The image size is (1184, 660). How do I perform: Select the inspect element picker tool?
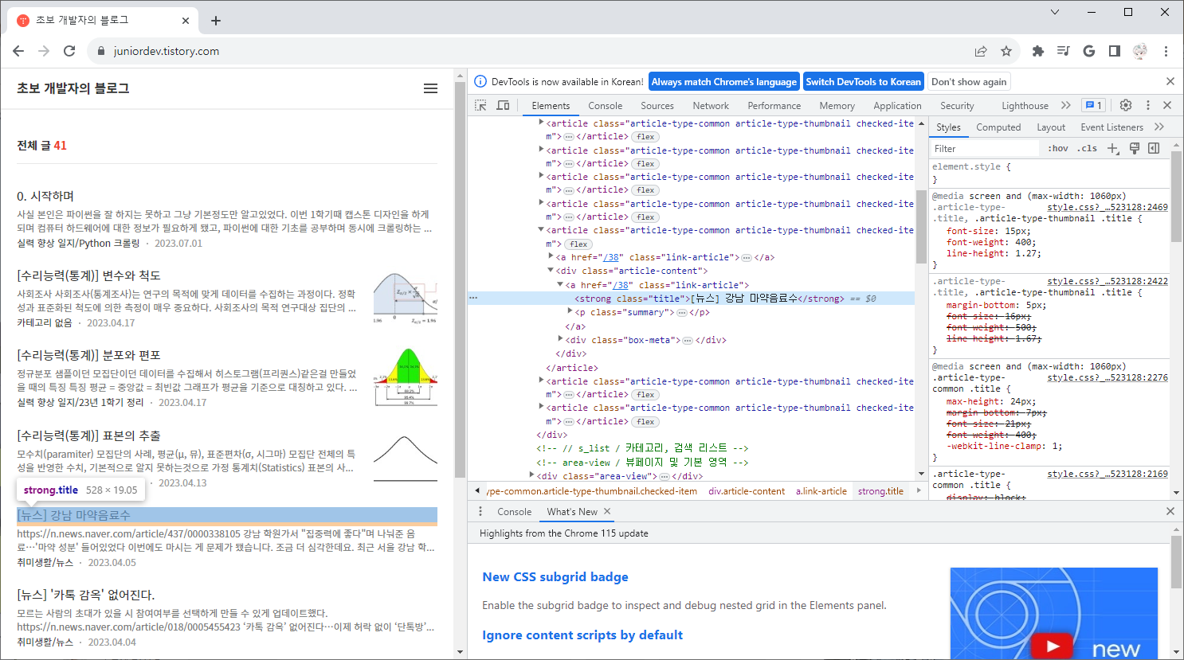pos(480,105)
